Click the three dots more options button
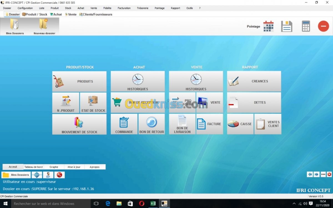This screenshot has width=333, height=208. click(x=323, y=174)
